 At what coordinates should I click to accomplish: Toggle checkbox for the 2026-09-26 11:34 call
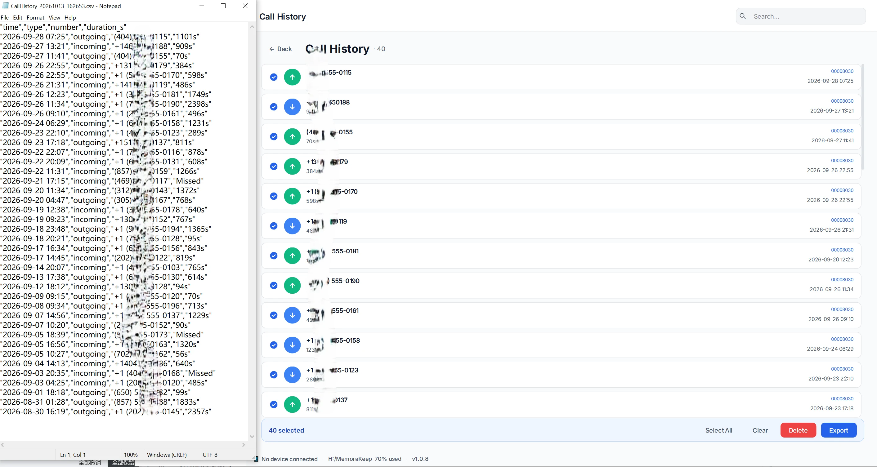tap(274, 286)
